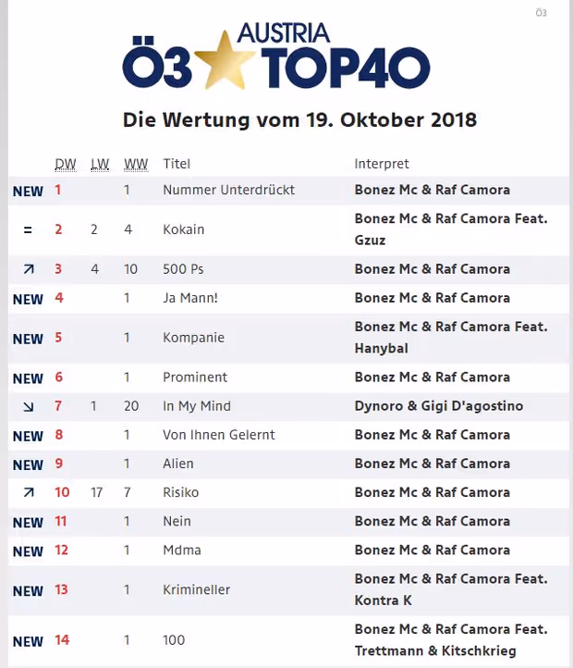Click the Interpret column header
The image size is (573, 668).
click(x=382, y=164)
